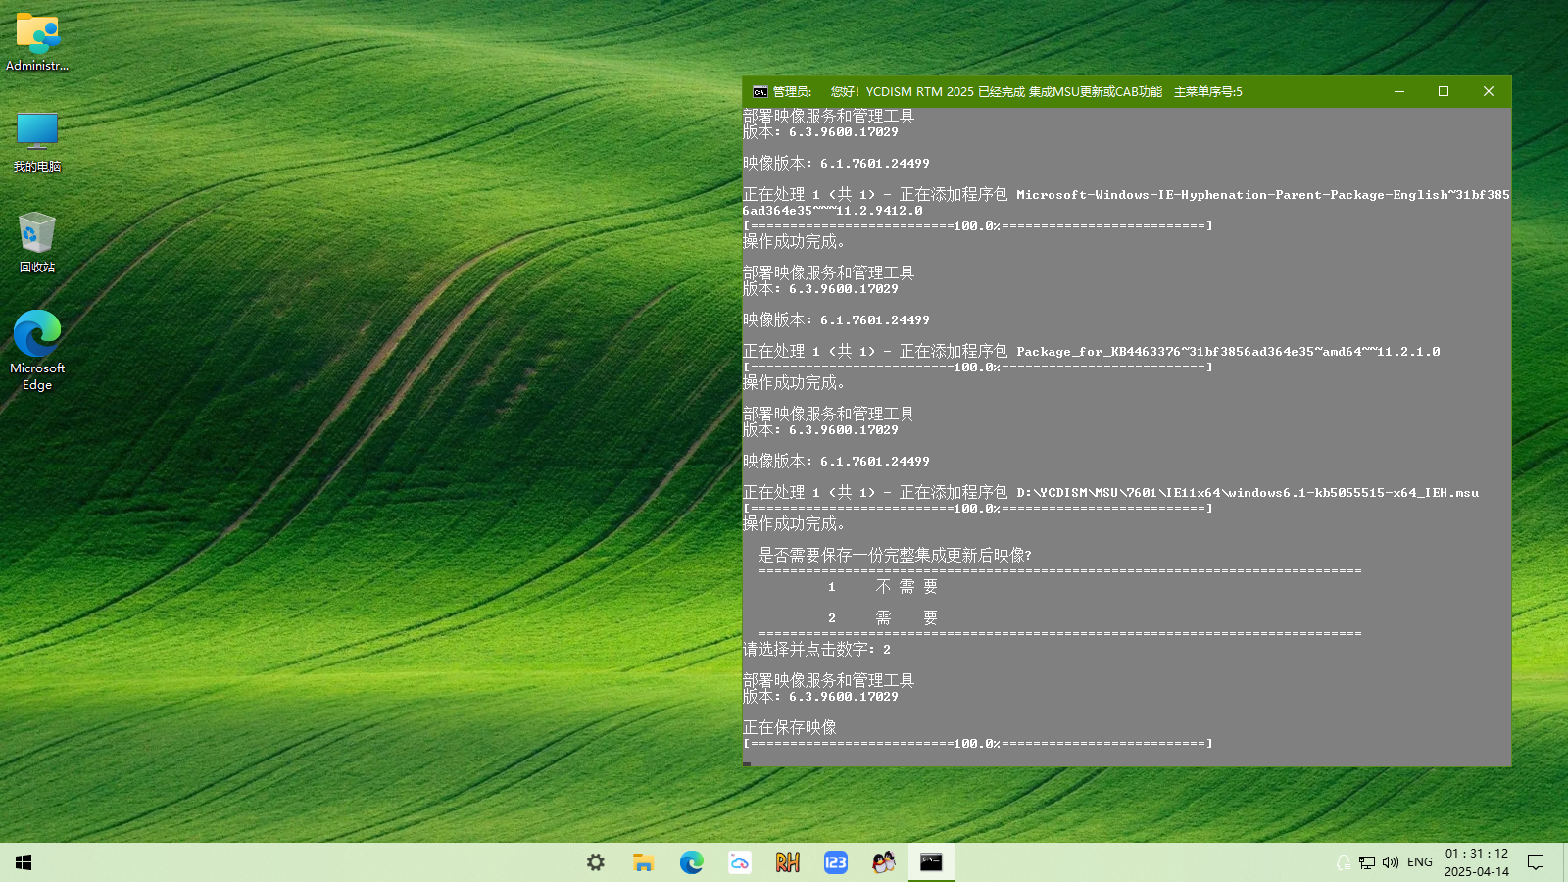Launch Microsoft Edge from desktop shortcut

tap(37, 351)
